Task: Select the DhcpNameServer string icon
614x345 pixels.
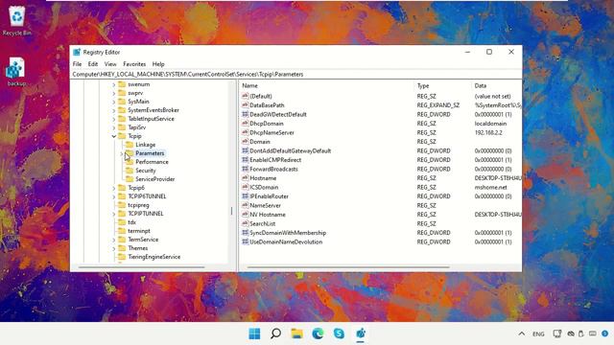Action: 246,132
